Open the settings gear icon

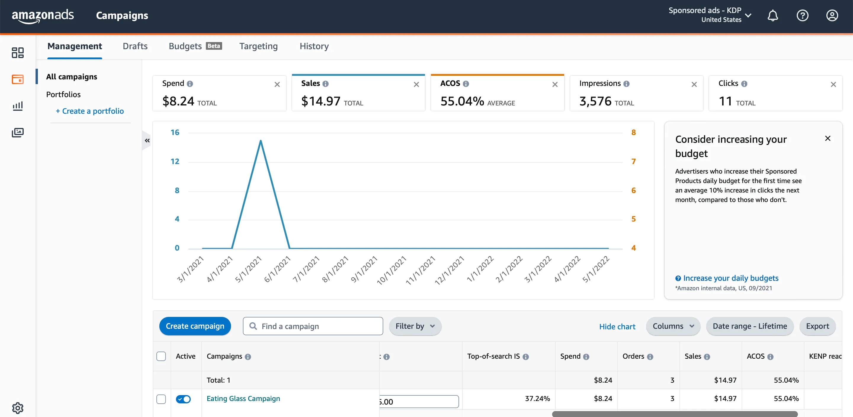tap(17, 408)
